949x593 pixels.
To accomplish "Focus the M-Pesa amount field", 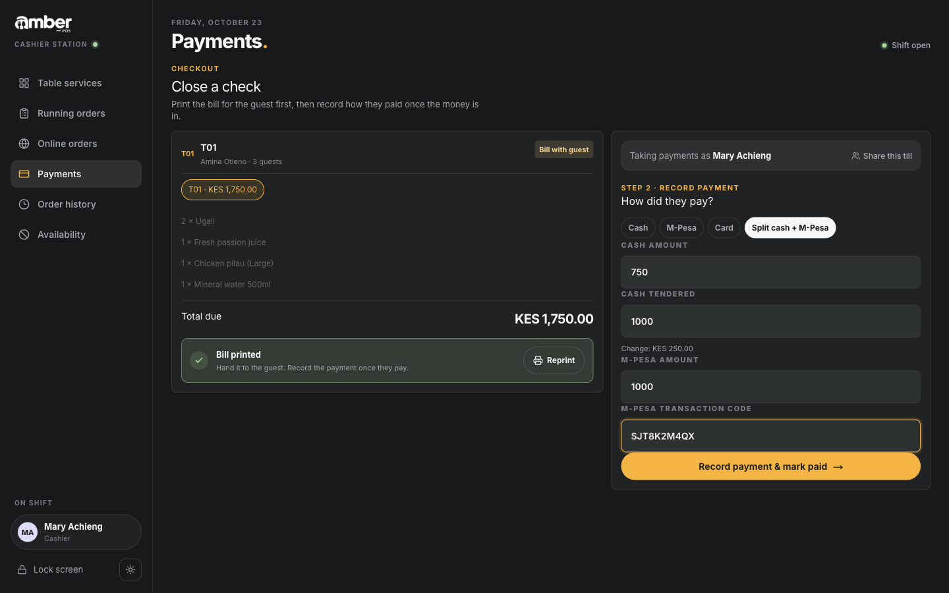I will (x=770, y=387).
